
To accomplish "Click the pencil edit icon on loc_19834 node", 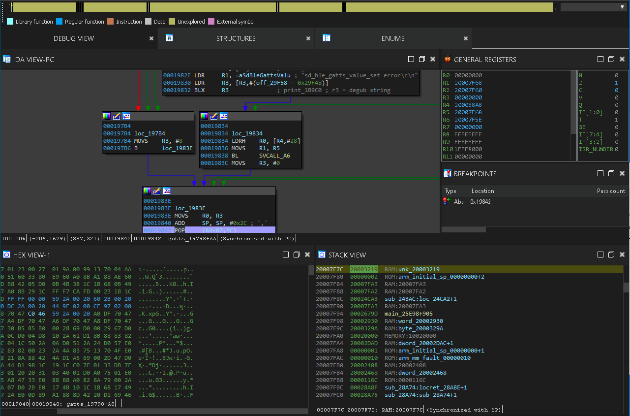I will [214, 116].
